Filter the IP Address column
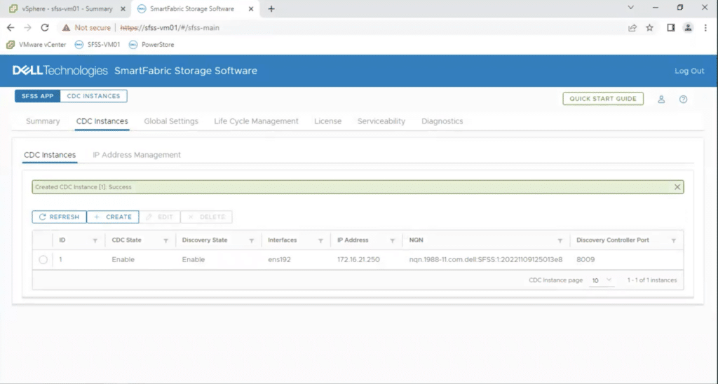The image size is (718, 384). pos(393,241)
